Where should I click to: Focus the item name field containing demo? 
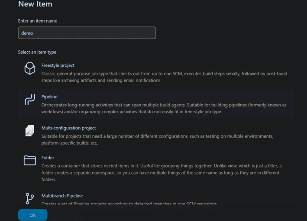[87, 33]
